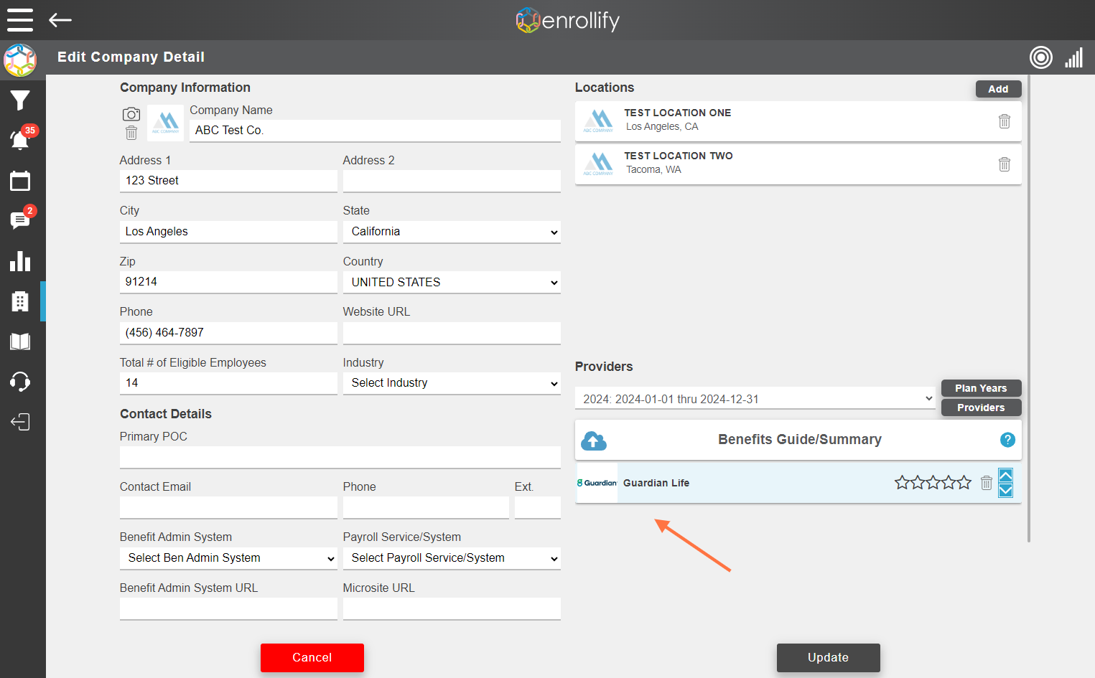The image size is (1095, 678).
Task: Click the Guardian Life star rating
Action: point(933,483)
